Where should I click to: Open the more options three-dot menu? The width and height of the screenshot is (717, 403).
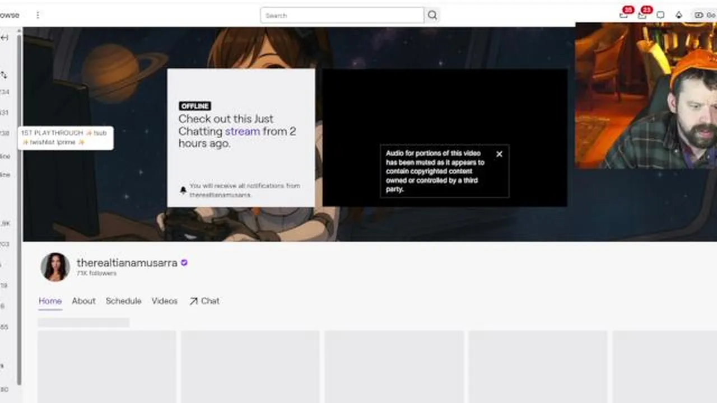click(x=38, y=15)
